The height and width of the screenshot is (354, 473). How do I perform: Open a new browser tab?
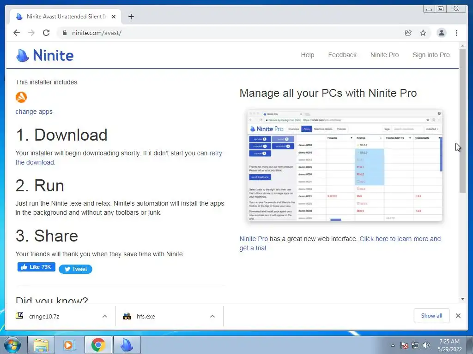click(131, 17)
